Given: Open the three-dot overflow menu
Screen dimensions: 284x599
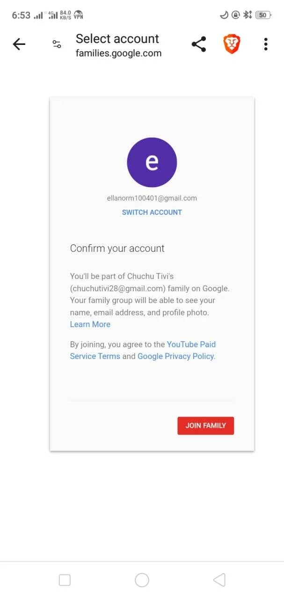Looking at the screenshot, I should click(x=266, y=44).
